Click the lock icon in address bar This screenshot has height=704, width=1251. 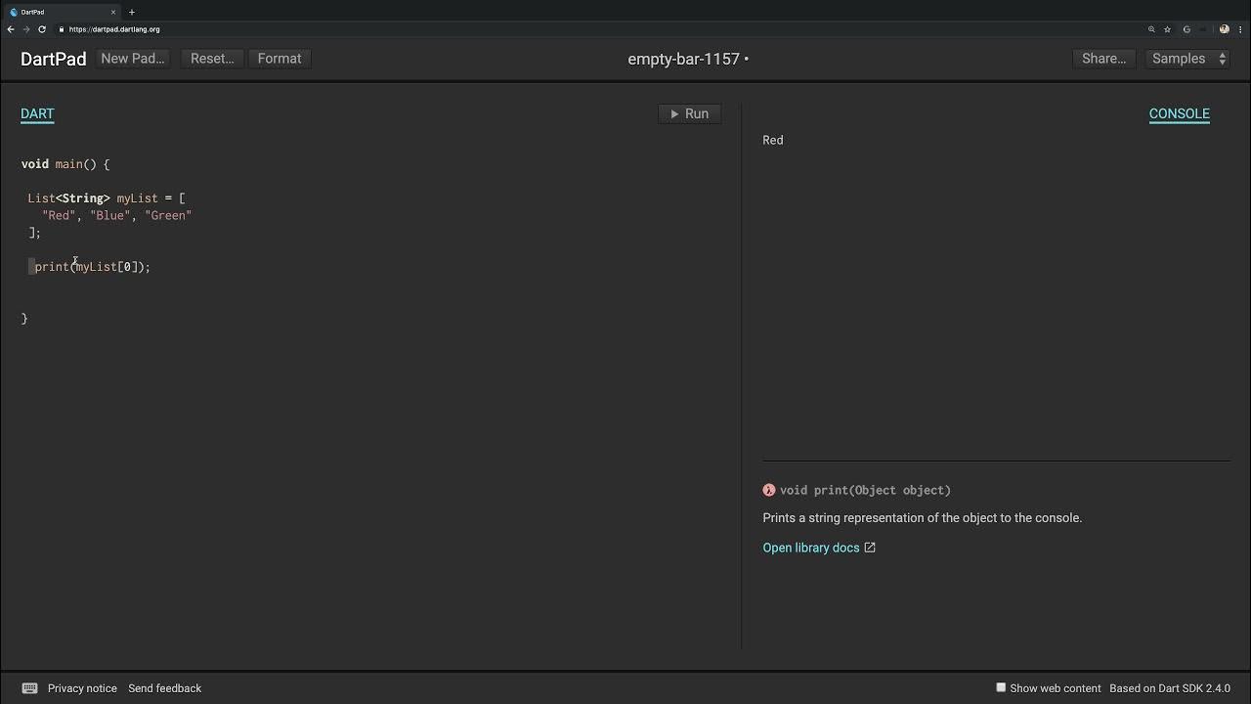[62, 29]
